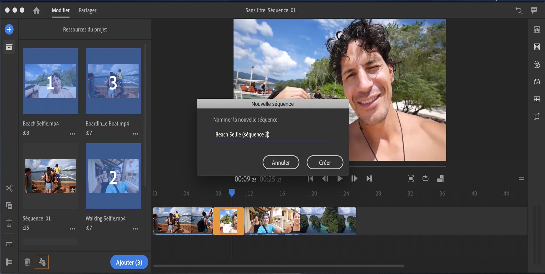Toggle the create-sequence-from-selection icon

(42, 262)
